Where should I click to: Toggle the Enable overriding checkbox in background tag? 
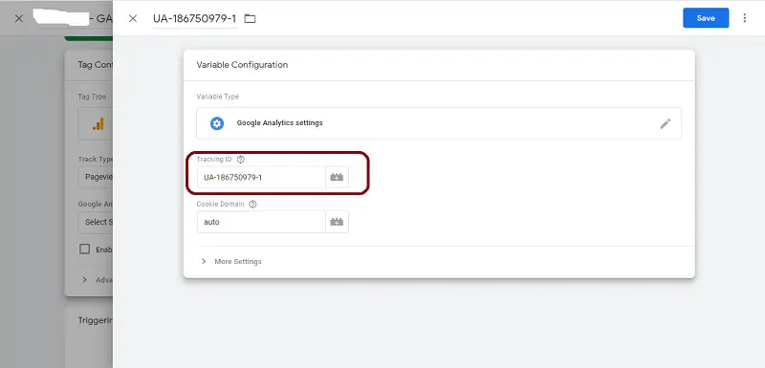pyautogui.click(x=85, y=249)
